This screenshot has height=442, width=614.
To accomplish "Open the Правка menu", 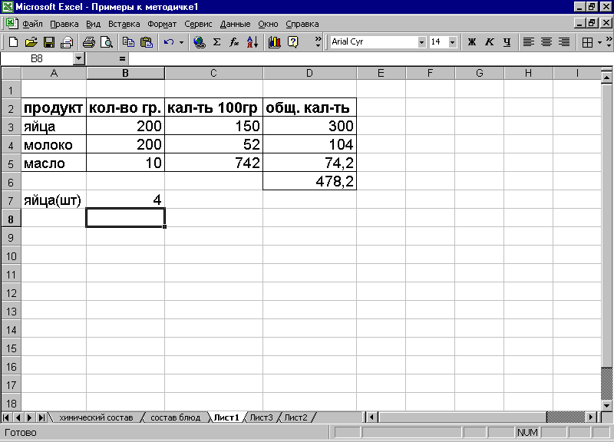I will click(64, 24).
